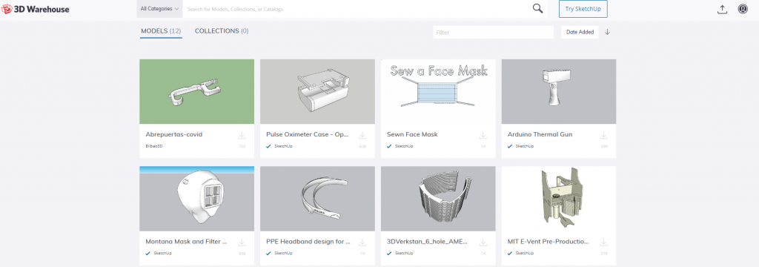
Task: Click verified checkmark on 3DVerkstan card
Action: tap(389, 253)
